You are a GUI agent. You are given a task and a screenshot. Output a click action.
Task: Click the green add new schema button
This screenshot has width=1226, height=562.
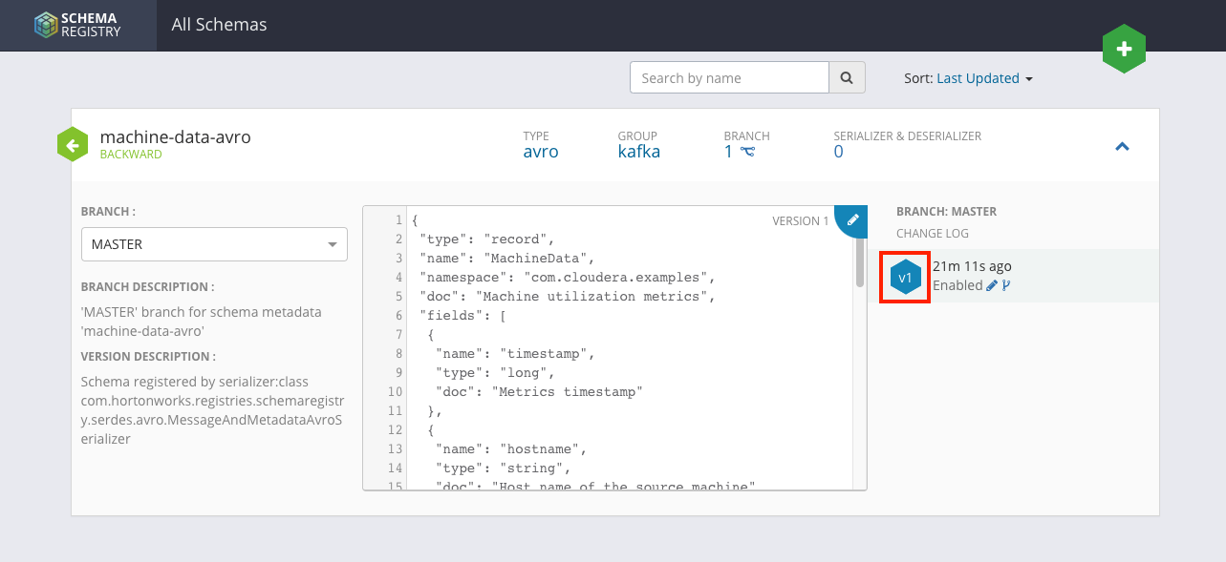coord(1124,50)
